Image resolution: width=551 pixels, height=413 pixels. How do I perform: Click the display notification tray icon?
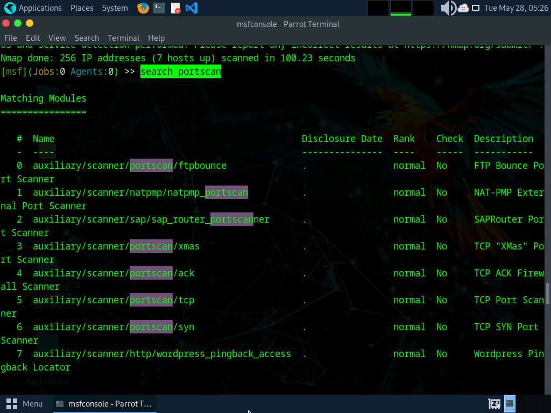coord(476,8)
